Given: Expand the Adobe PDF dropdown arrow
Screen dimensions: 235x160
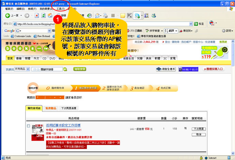Looking at the screenshot, I should click(216, 23).
